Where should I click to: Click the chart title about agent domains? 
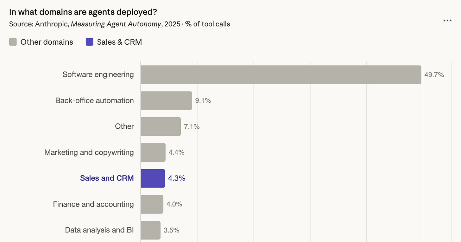[83, 12]
